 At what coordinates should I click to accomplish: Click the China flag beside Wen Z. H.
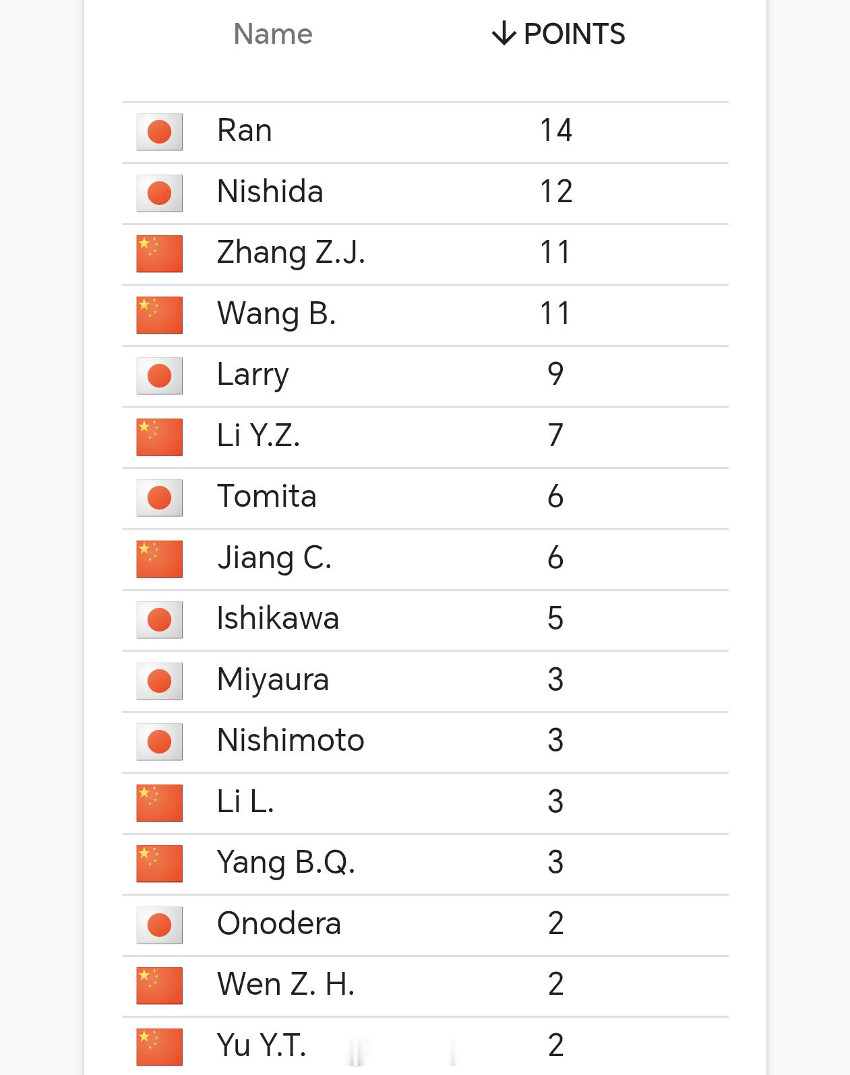click(159, 985)
